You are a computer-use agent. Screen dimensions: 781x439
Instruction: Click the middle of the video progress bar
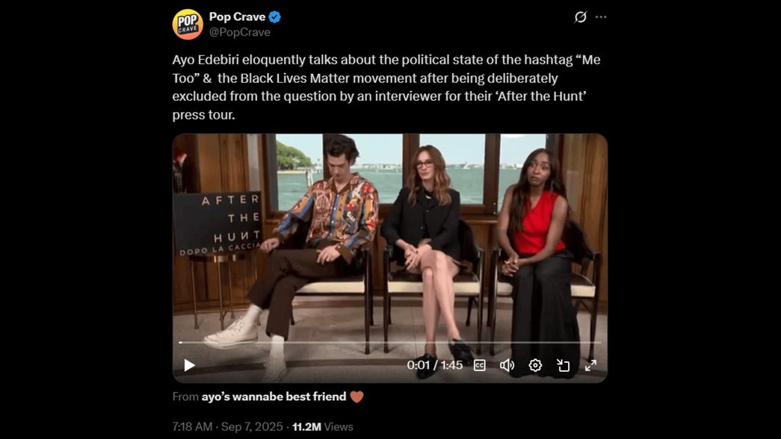pos(390,343)
